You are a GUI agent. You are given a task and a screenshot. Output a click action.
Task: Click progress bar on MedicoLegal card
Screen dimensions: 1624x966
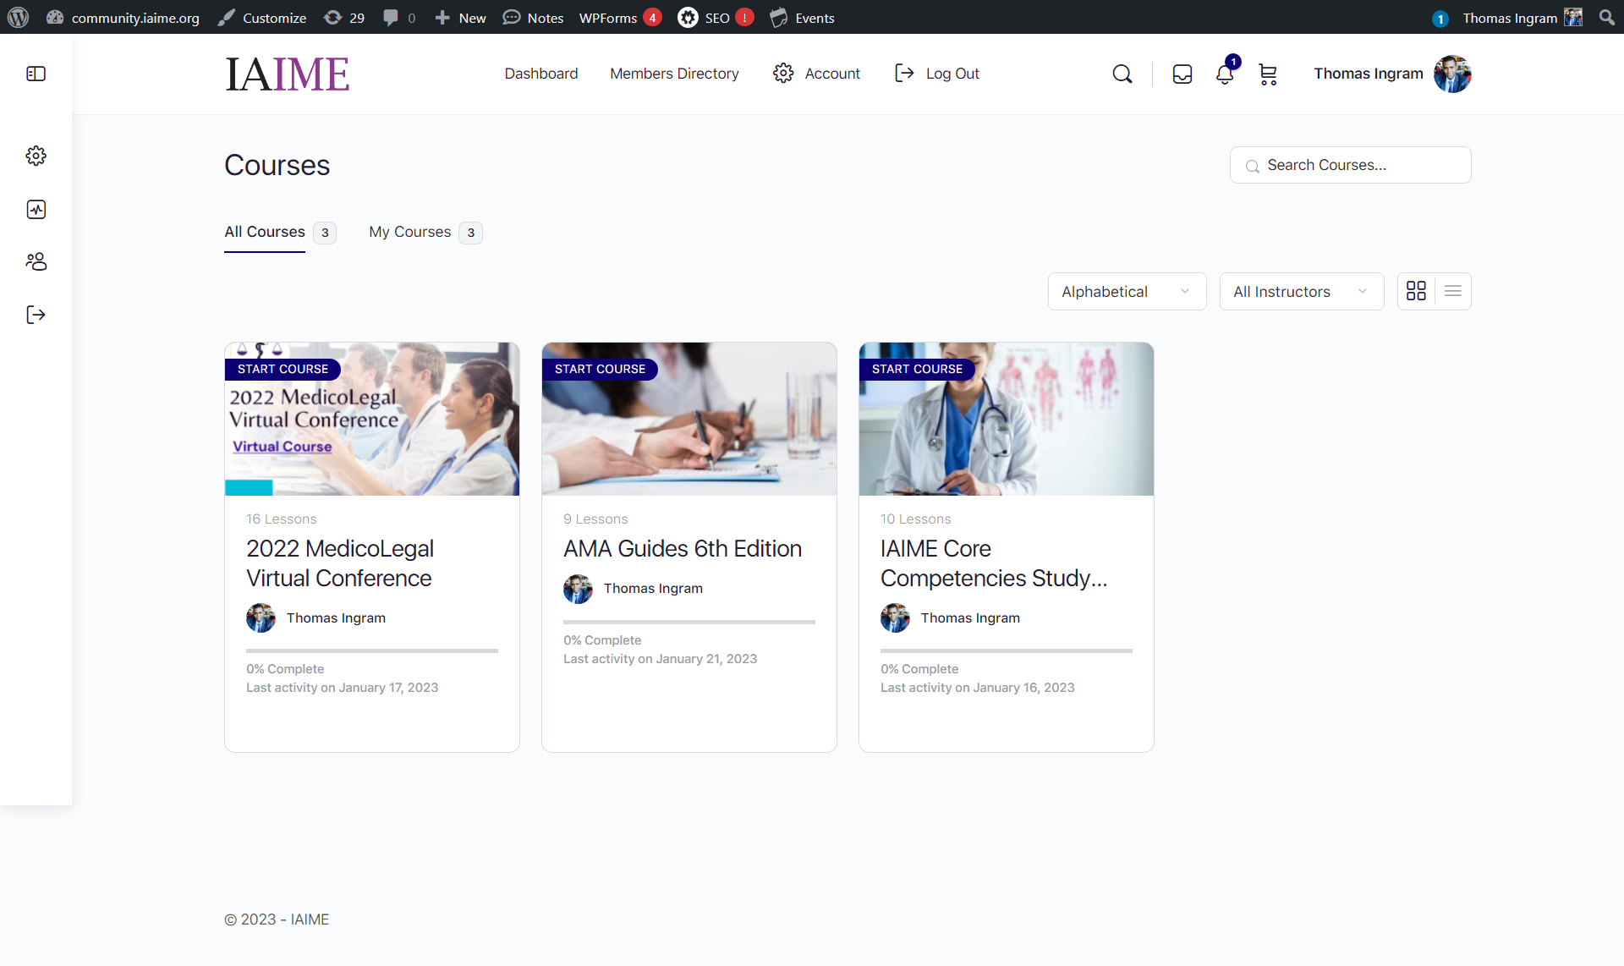pyautogui.click(x=372, y=650)
